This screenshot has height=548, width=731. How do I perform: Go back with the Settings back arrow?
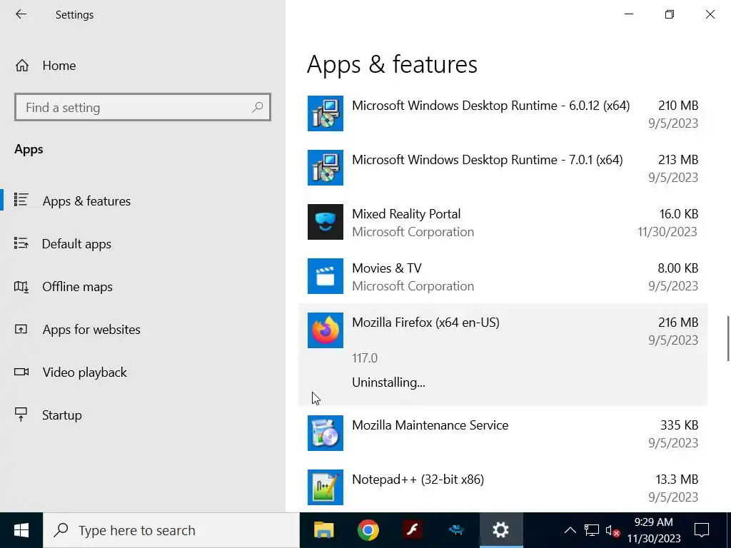coord(21,14)
